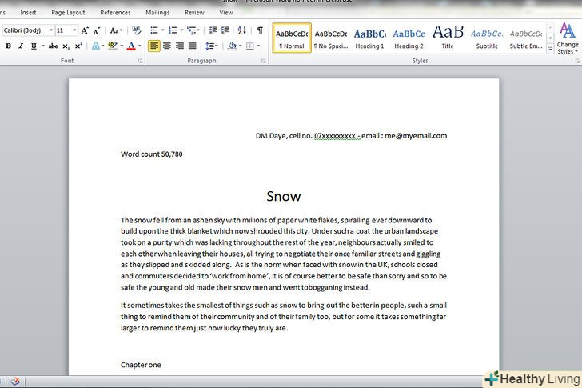
Task: Open the Paragraph dialog launcher
Action: click(x=263, y=61)
